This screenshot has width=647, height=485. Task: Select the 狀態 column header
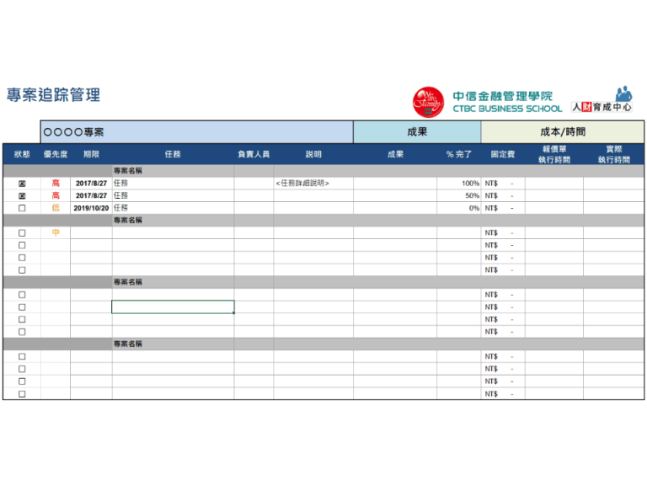(22, 154)
